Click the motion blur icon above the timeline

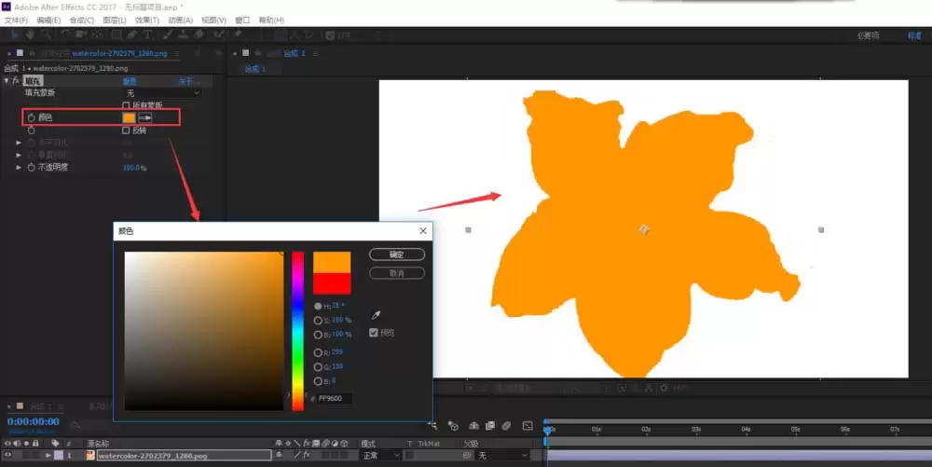[x=506, y=425]
